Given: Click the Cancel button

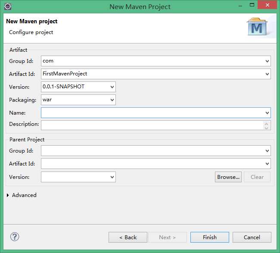Looking at the screenshot, I should (x=252, y=237).
